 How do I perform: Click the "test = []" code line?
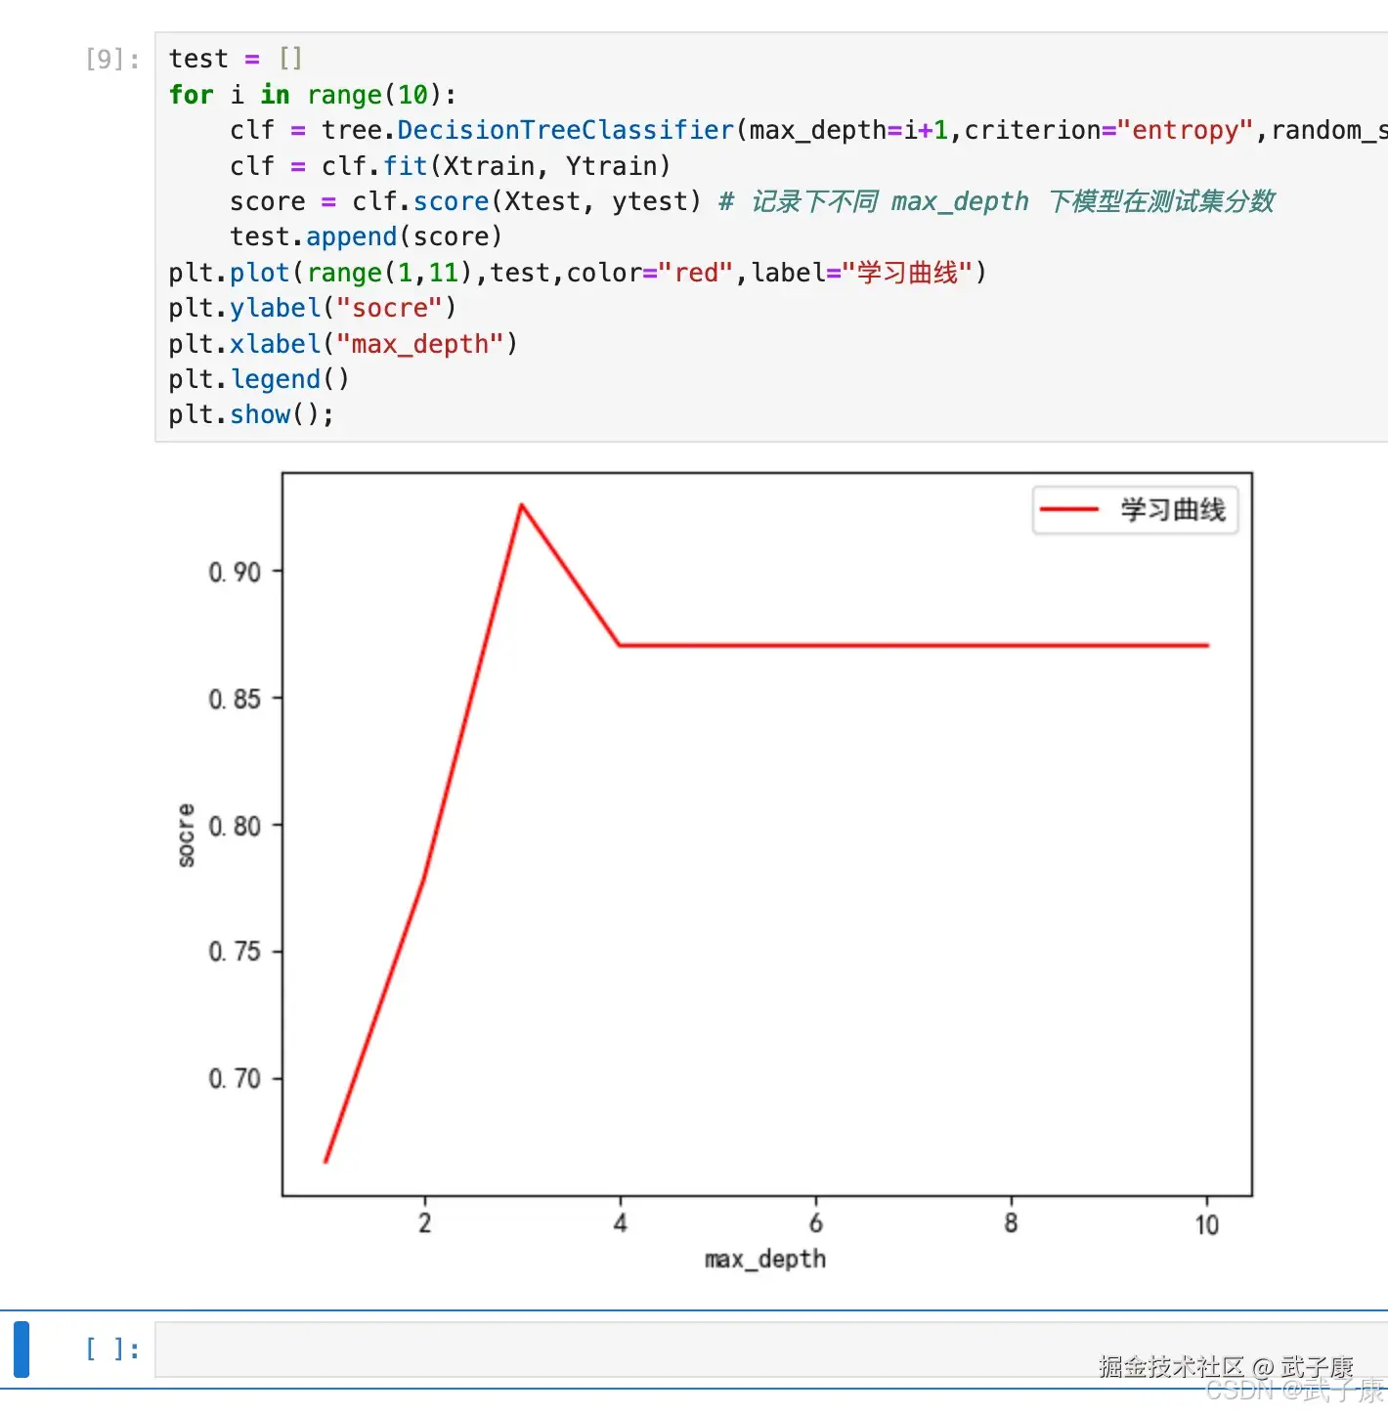pos(236,59)
